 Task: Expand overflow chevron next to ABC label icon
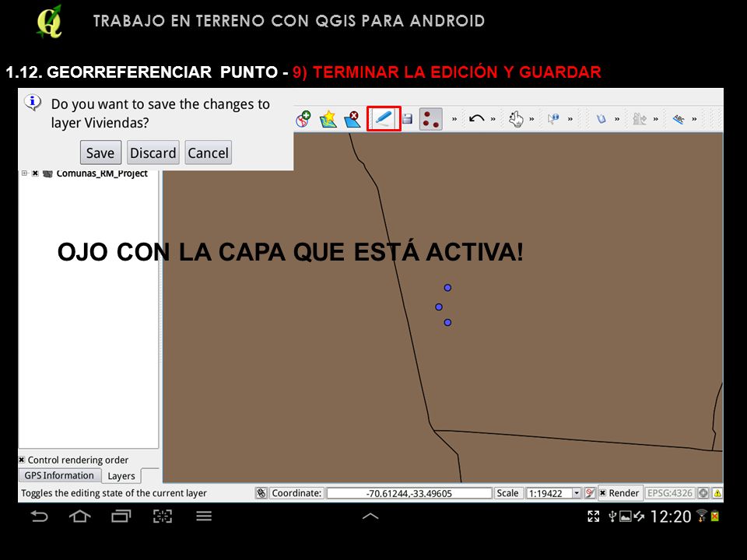(x=694, y=119)
